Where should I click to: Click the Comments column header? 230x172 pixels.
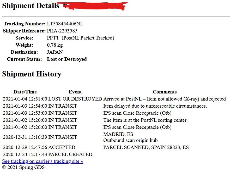pos(165,92)
